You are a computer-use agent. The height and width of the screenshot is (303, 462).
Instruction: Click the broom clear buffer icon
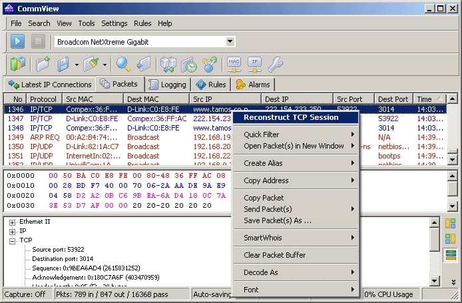pyautogui.click(x=91, y=64)
